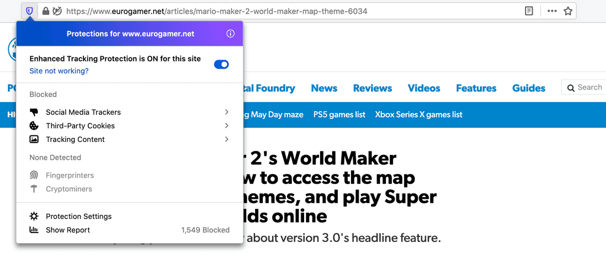Click the 1,549 Blocked count
606x255 pixels.
(205, 230)
